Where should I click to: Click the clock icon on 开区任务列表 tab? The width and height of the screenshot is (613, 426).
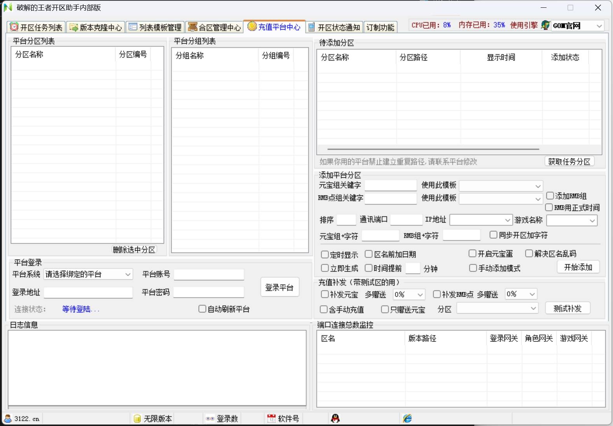[x=14, y=27]
